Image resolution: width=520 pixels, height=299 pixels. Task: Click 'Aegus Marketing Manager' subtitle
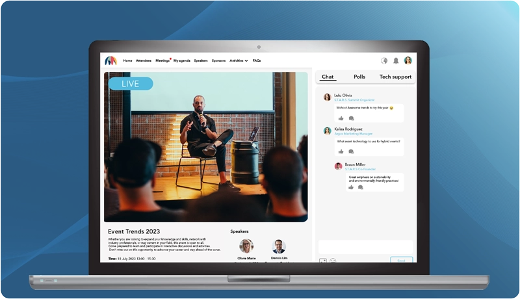(x=353, y=134)
